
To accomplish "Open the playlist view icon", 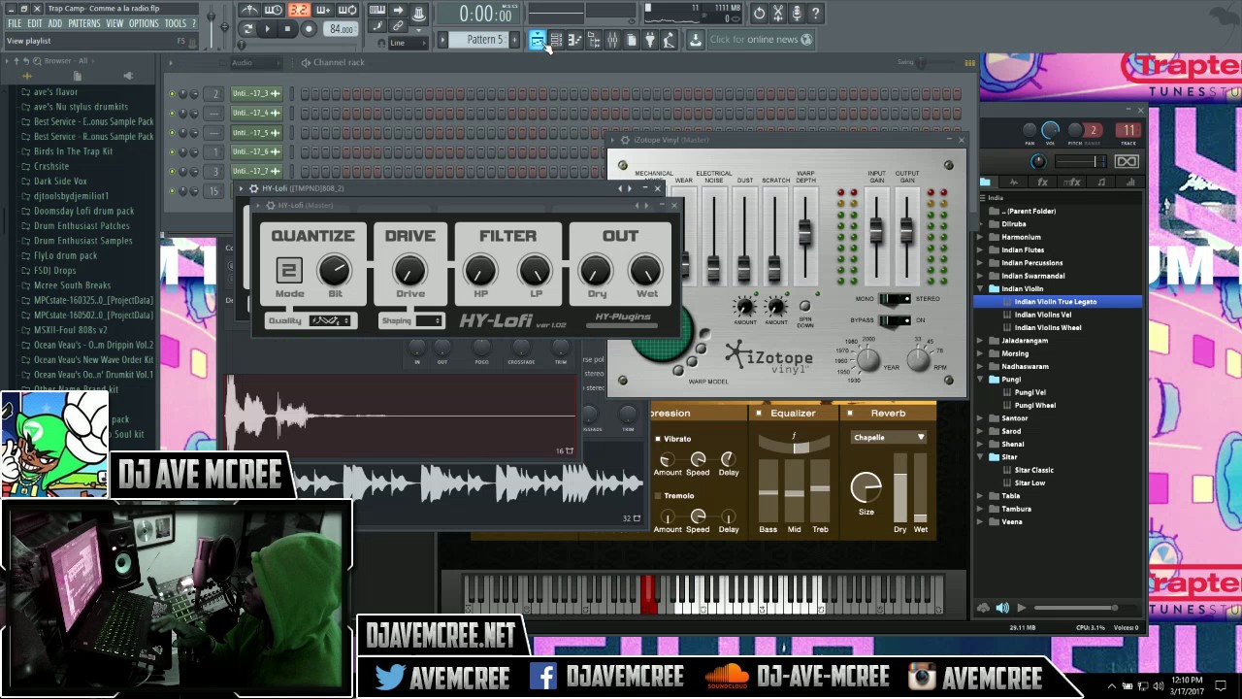I will click(537, 40).
